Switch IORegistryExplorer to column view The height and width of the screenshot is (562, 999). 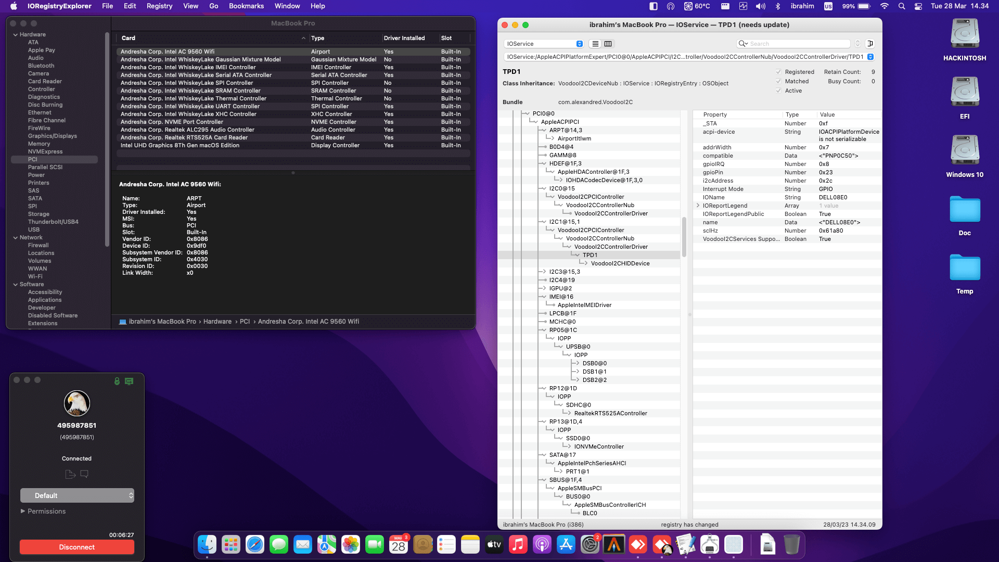click(x=608, y=44)
